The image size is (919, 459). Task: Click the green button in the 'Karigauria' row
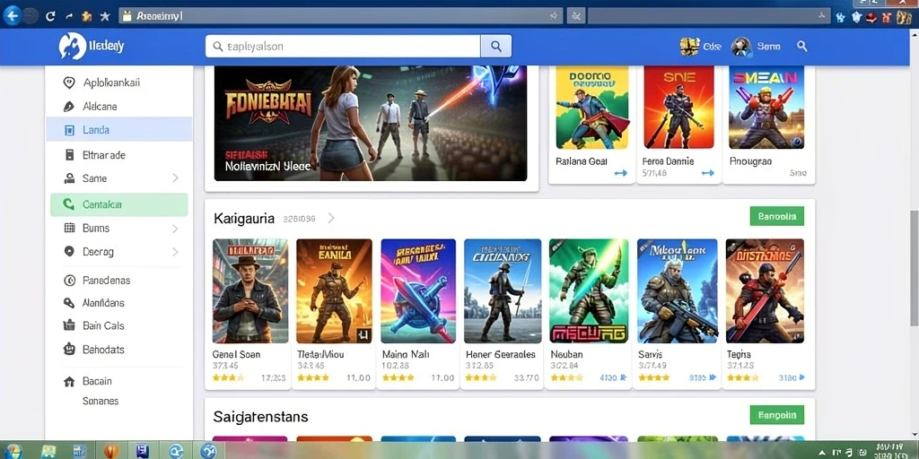[776, 216]
